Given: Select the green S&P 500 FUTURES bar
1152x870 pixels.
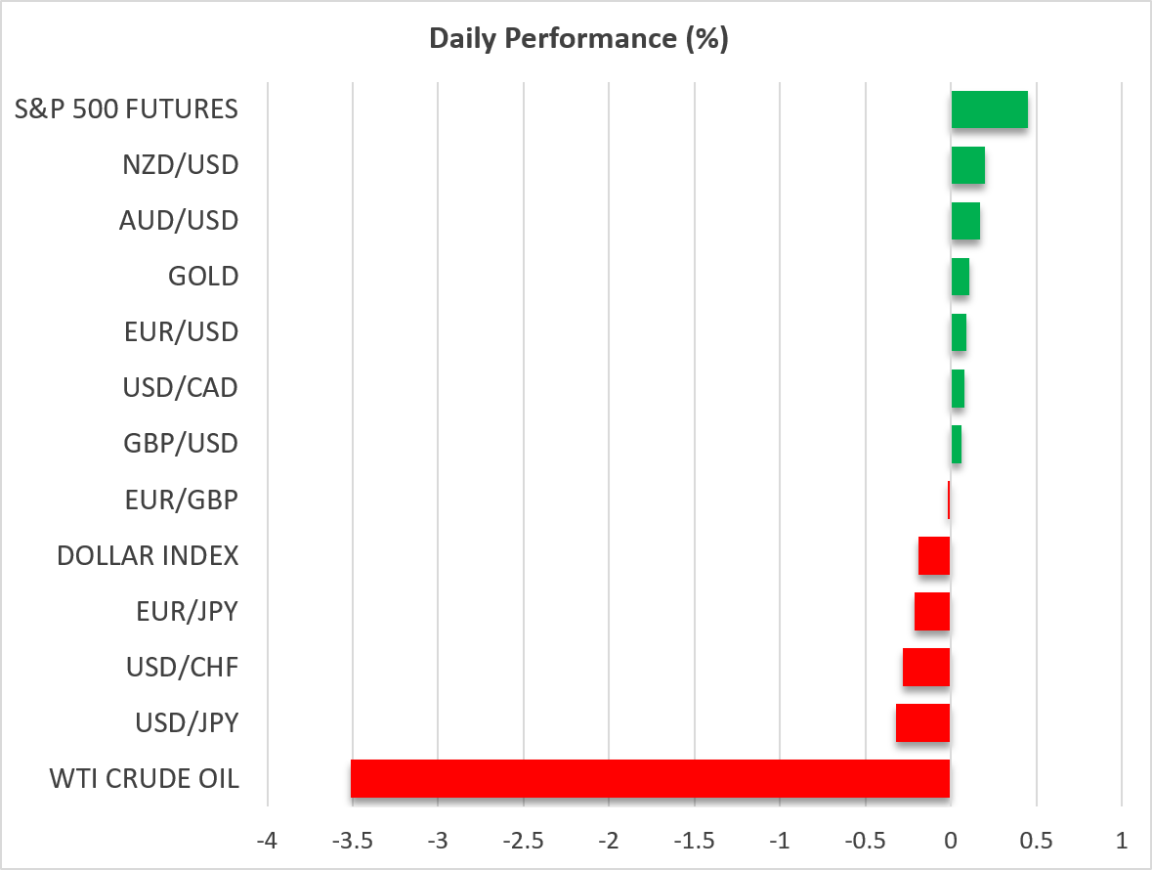Looking at the screenshot, I should [989, 109].
